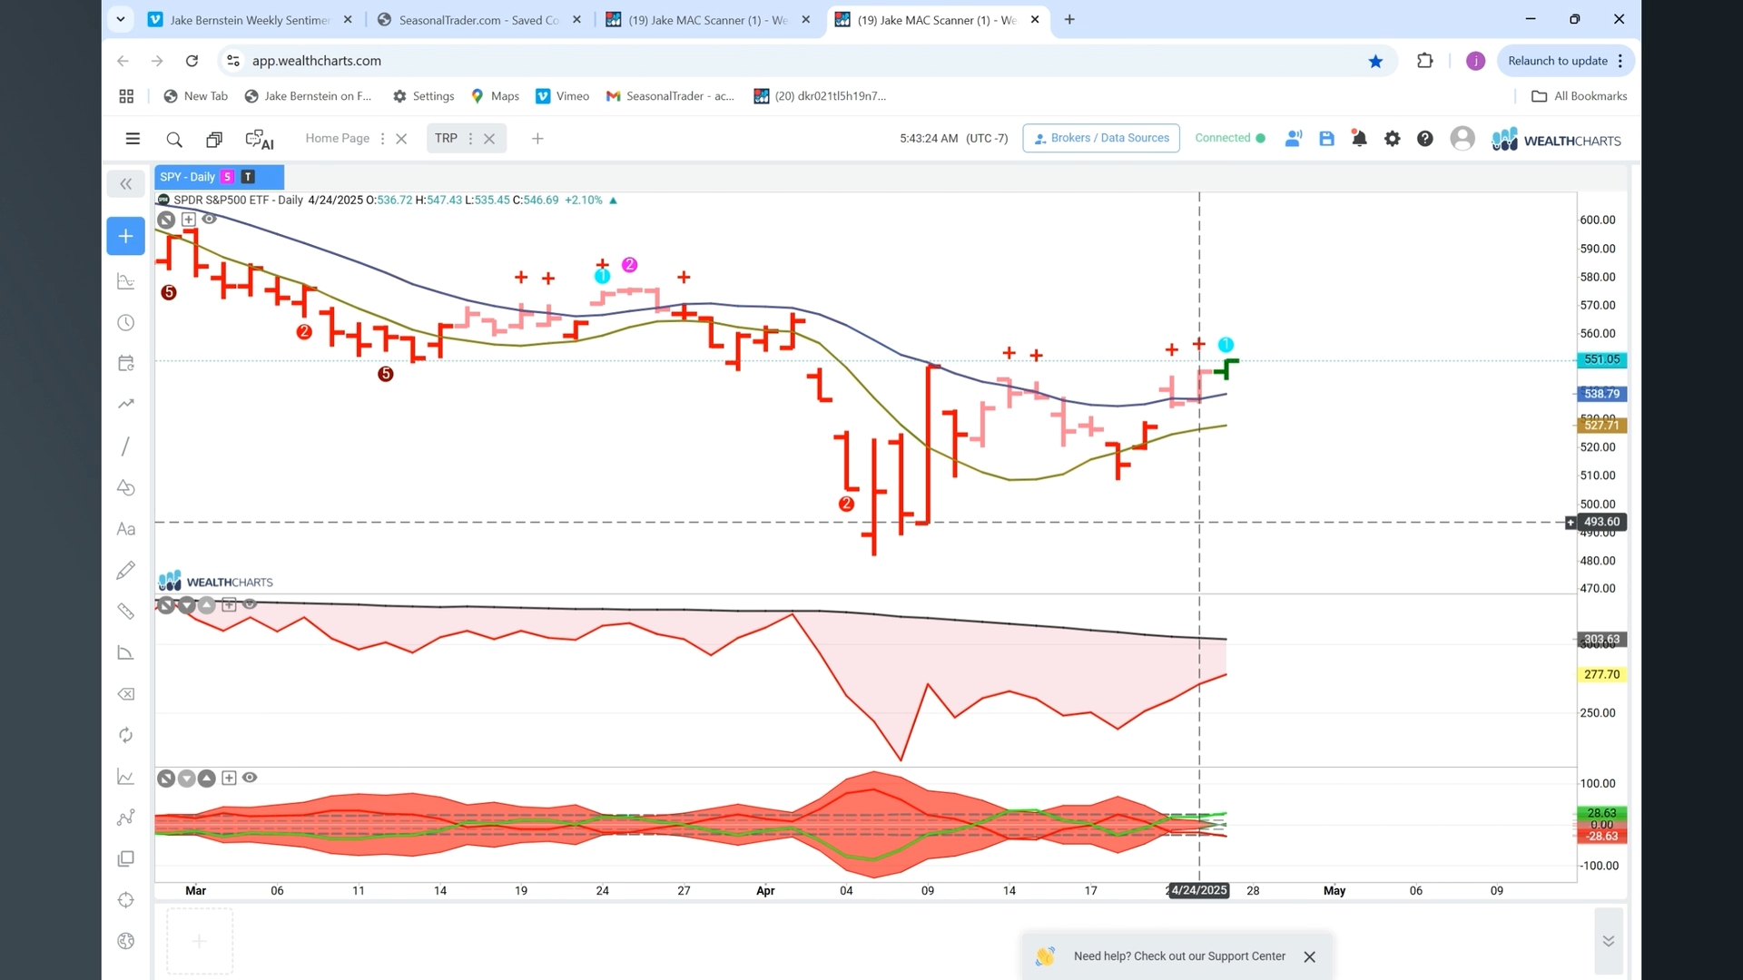The height and width of the screenshot is (980, 1743).
Task: Click the connected nodes graph icon
Action: click(126, 818)
